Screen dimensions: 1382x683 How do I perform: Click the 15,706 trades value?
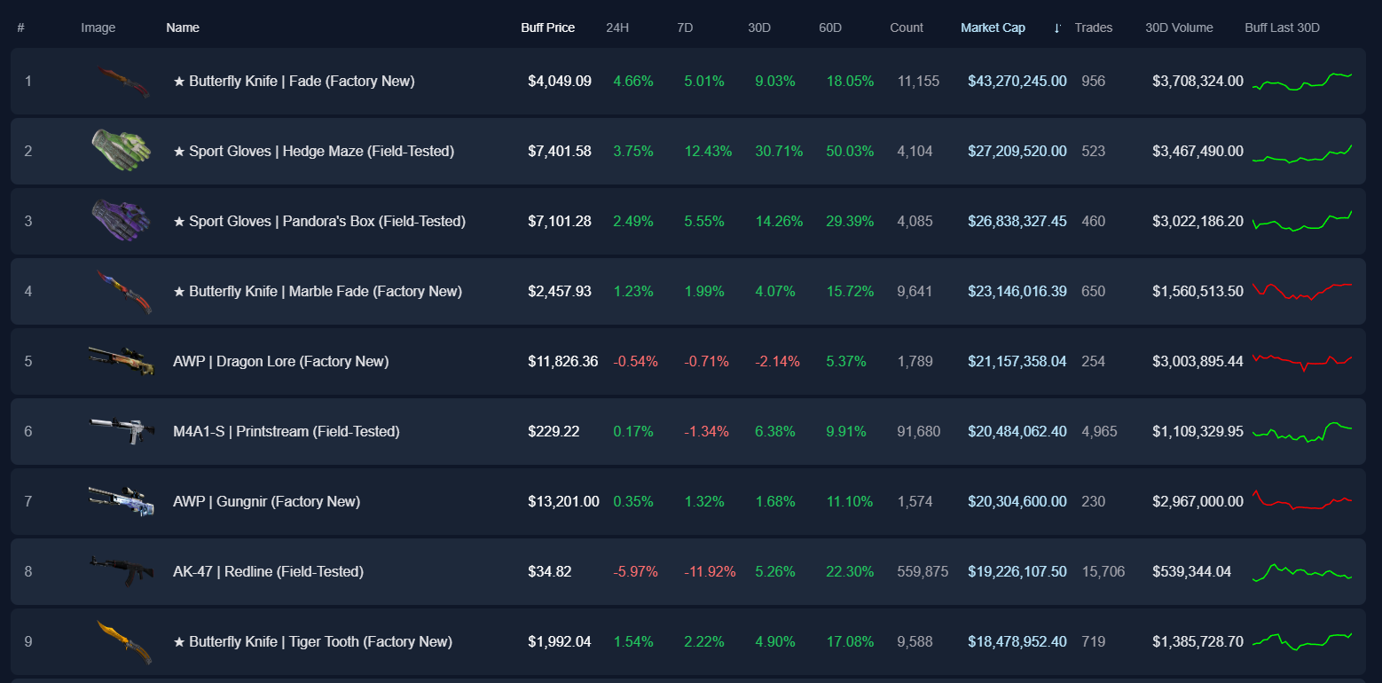tap(1103, 571)
